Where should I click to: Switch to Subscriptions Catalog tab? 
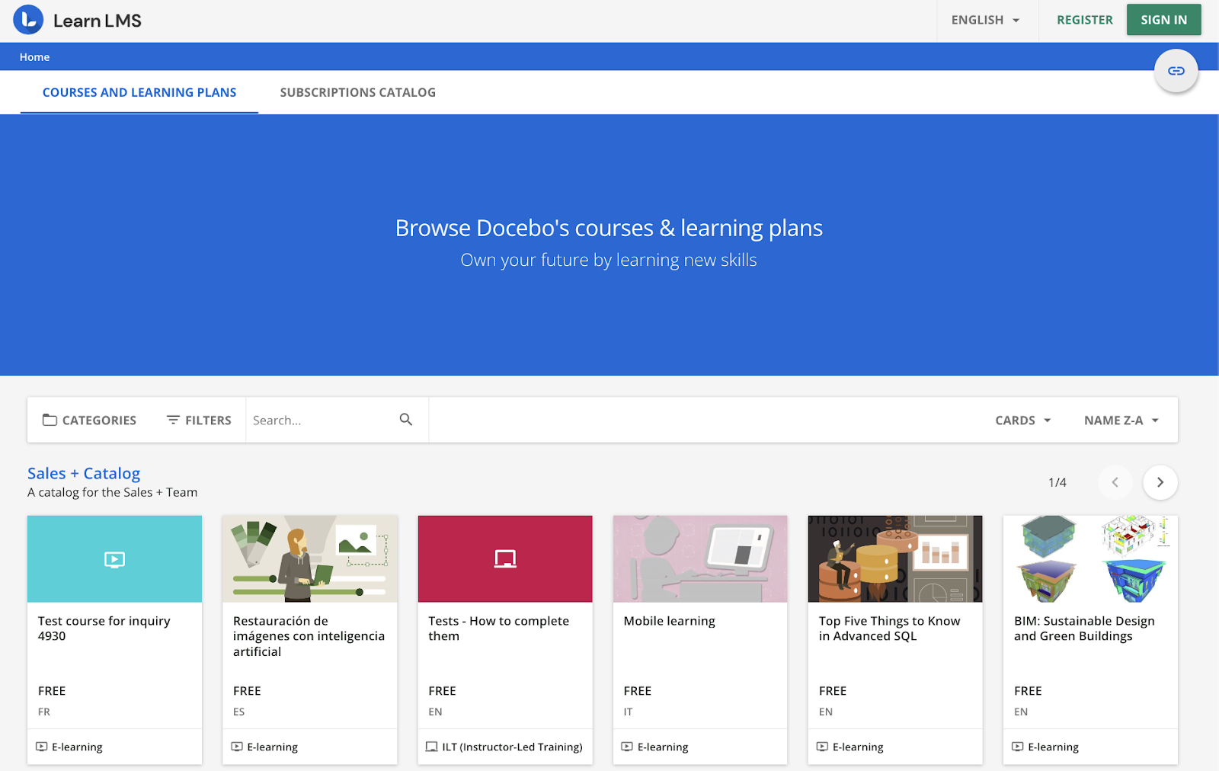(x=358, y=92)
